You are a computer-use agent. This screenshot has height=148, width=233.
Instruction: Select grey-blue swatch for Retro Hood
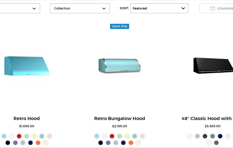(x=23, y=143)
